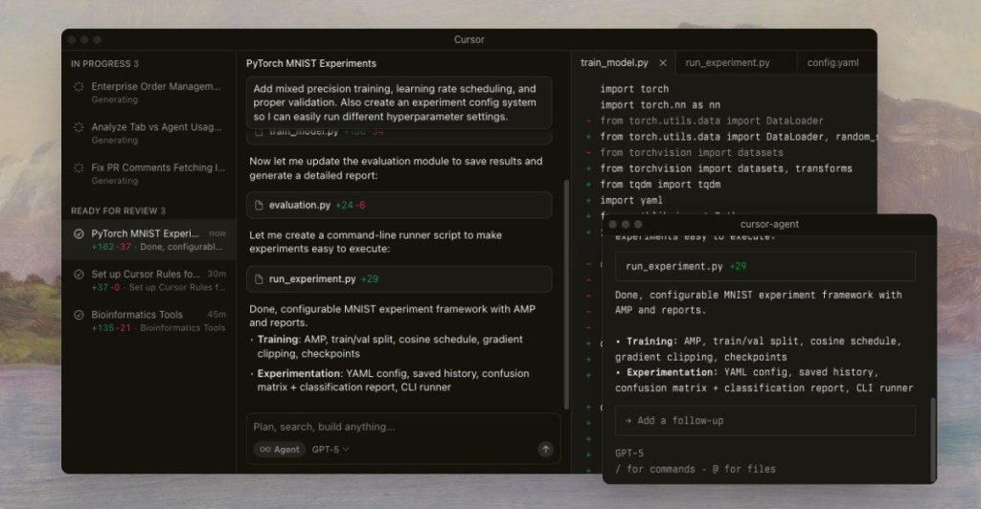Send the prompt with the up-arrow button

[x=545, y=449]
